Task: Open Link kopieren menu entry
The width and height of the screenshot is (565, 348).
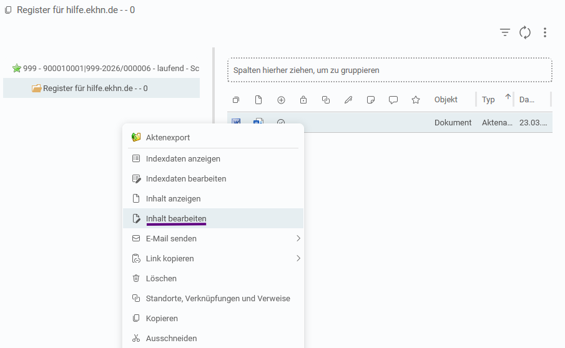Action: tap(214, 258)
